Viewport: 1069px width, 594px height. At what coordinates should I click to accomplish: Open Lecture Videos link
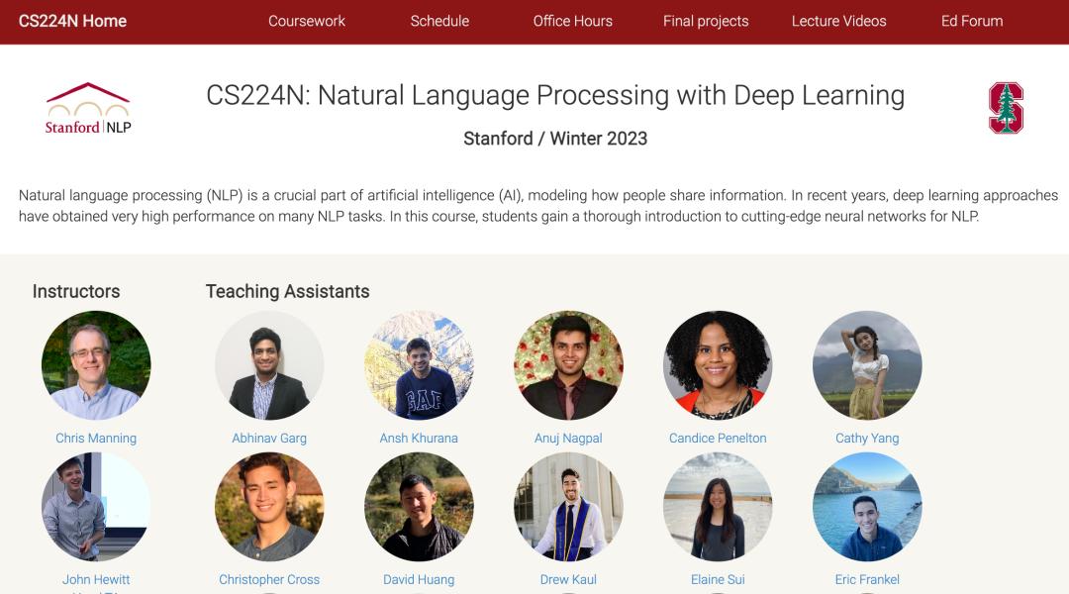tap(838, 21)
